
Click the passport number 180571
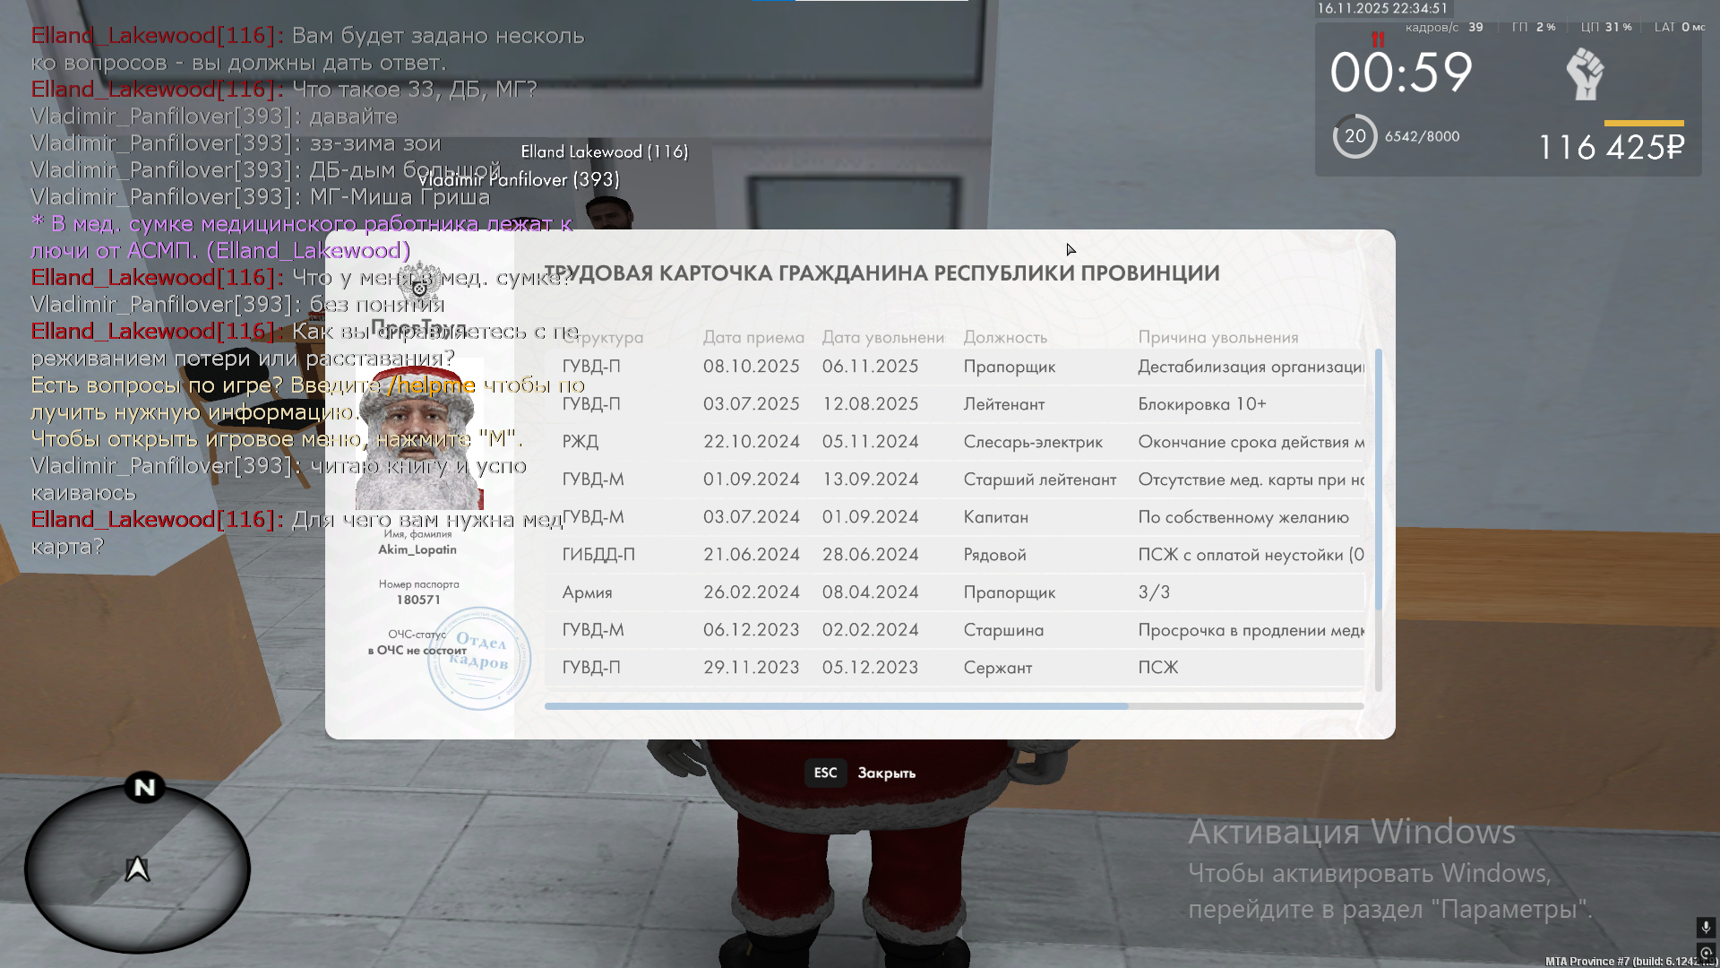click(418, 600)
